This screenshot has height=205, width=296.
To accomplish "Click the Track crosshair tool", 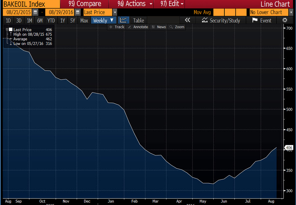I will click(117, 27).
